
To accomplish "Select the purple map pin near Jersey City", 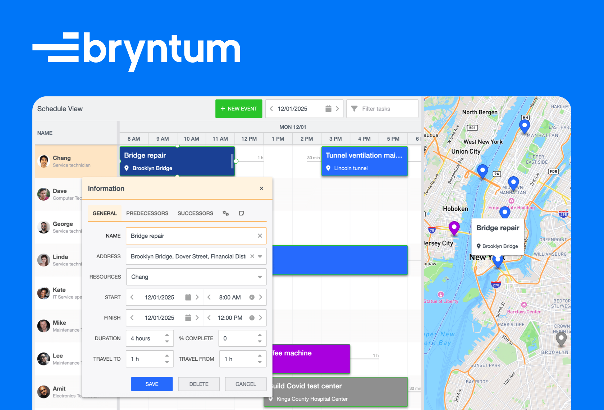I will [x=454, y=228].
